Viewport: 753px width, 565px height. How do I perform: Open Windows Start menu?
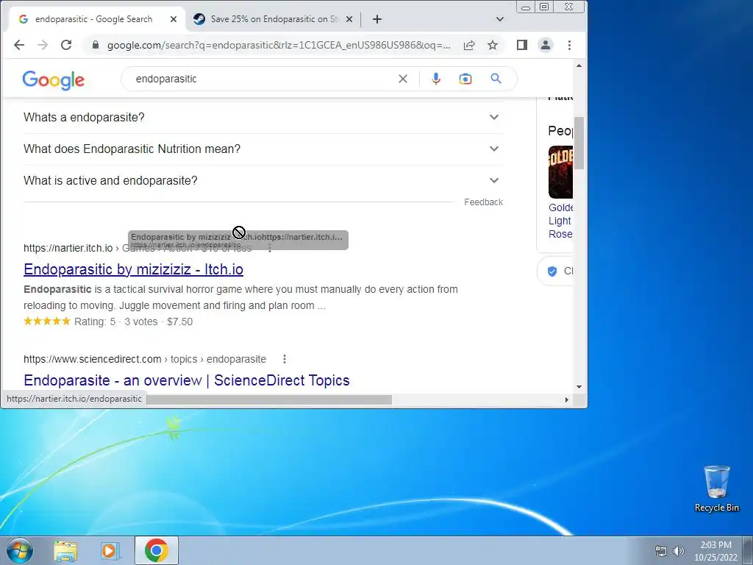coord(20,550)
